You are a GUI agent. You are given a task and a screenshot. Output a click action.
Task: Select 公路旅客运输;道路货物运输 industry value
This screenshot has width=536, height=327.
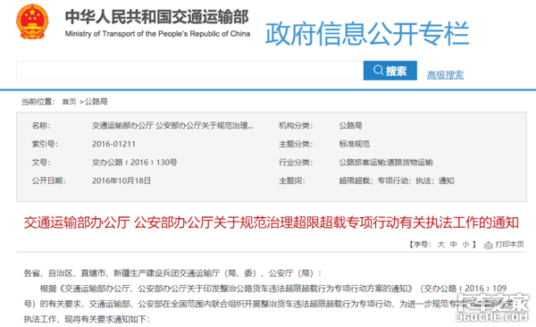386,163
